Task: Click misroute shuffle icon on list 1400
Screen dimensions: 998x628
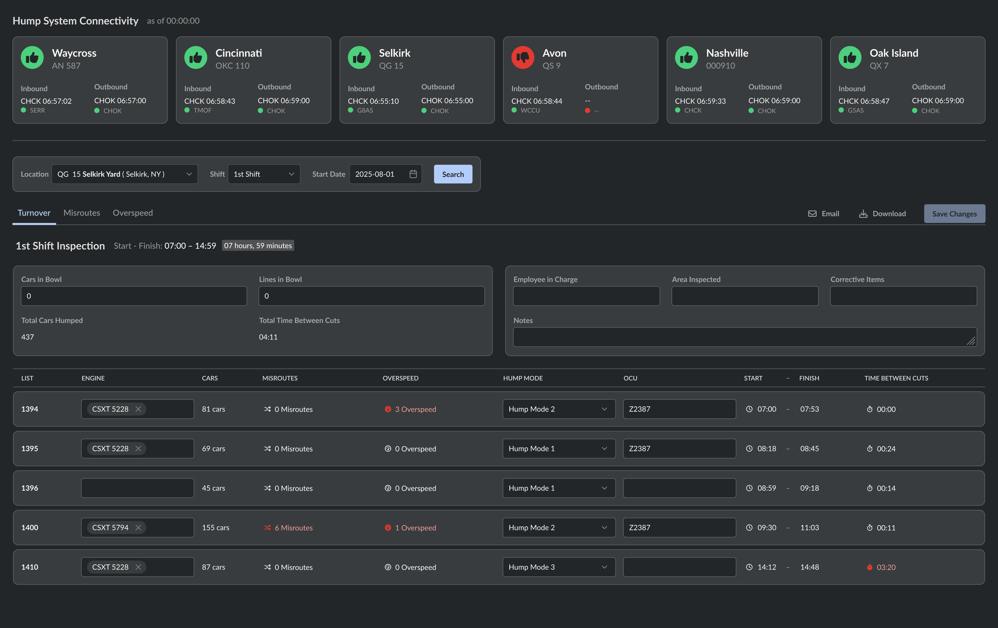Action: (267, 528)
